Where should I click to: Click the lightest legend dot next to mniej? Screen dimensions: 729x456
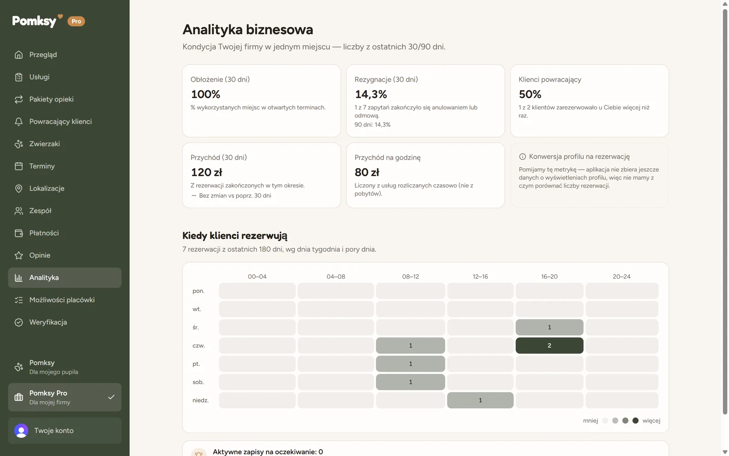pos(605,420)
